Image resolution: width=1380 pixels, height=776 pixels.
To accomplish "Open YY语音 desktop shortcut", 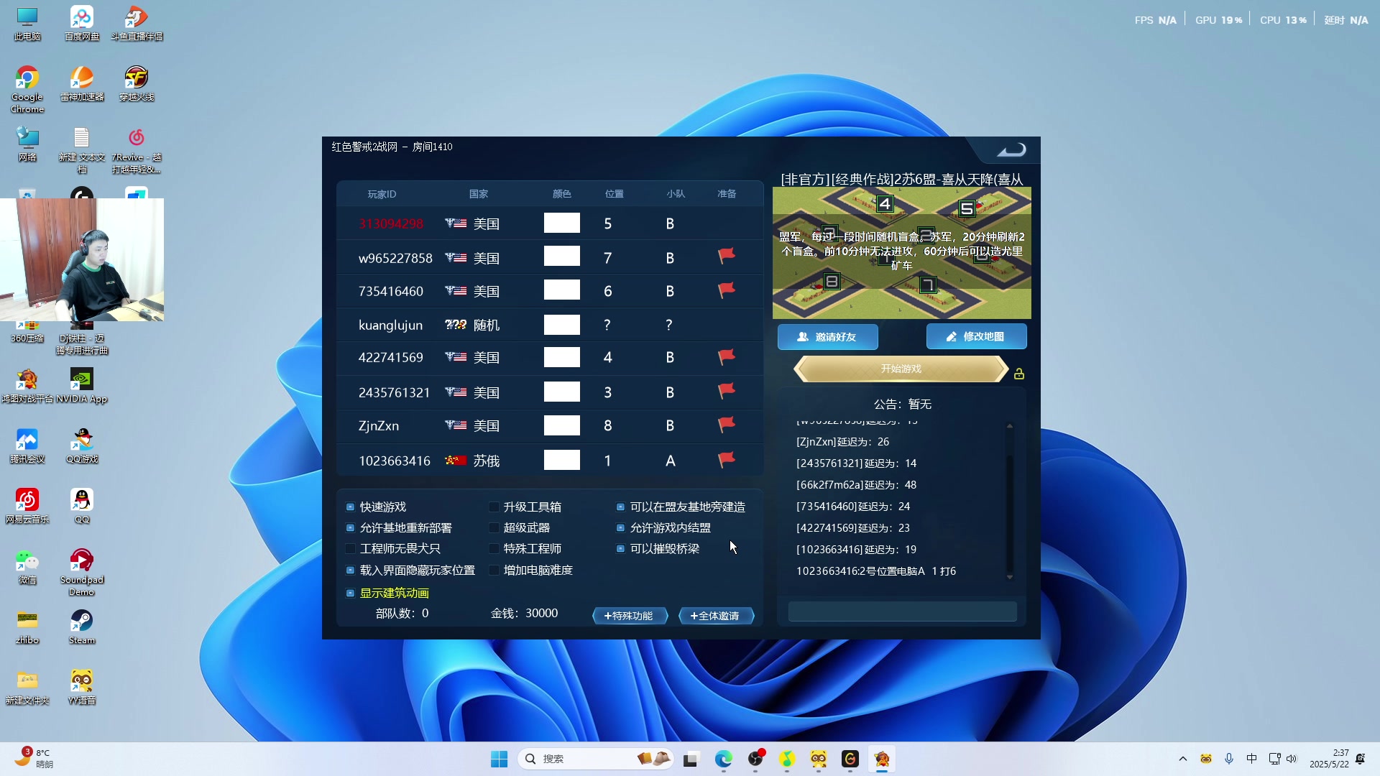I will [x=82, y=687].
